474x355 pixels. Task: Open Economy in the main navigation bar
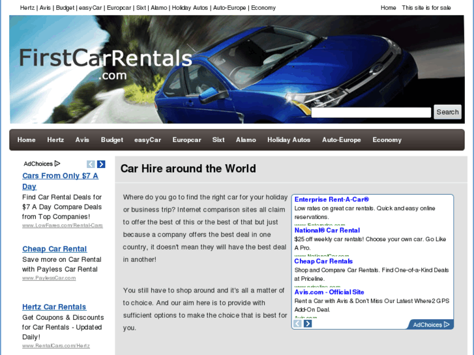[x=387, y=140]
